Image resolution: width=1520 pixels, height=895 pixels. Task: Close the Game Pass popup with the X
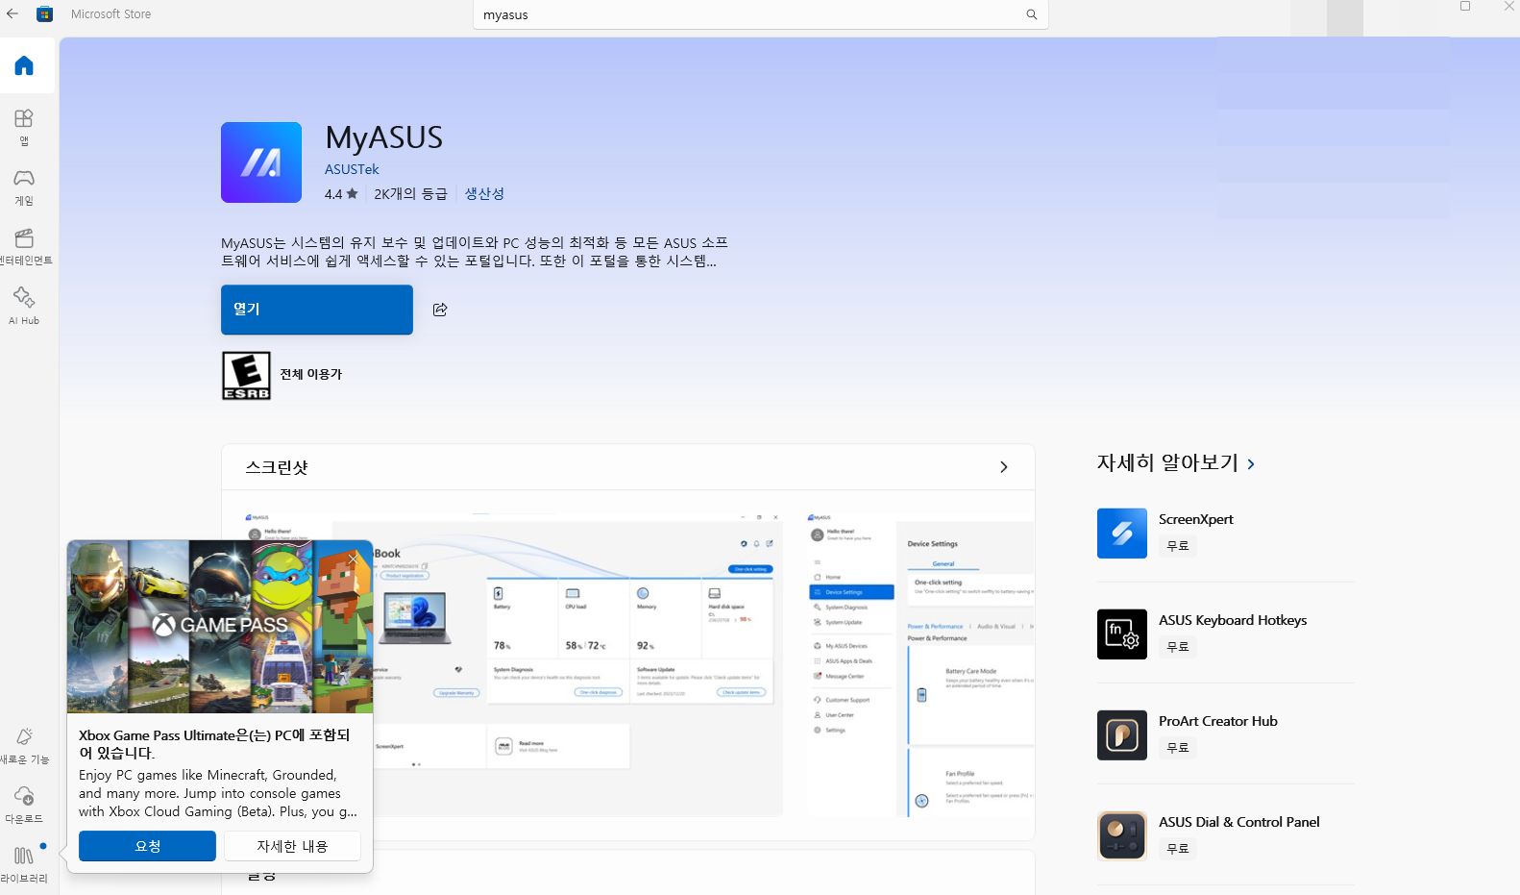(x=353, y=559)
